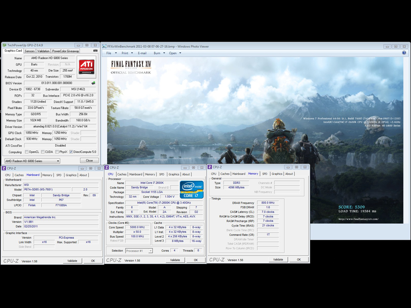Click the GPU Name field in GPU-Z
The image size is (411, 308).
point(49,58)
